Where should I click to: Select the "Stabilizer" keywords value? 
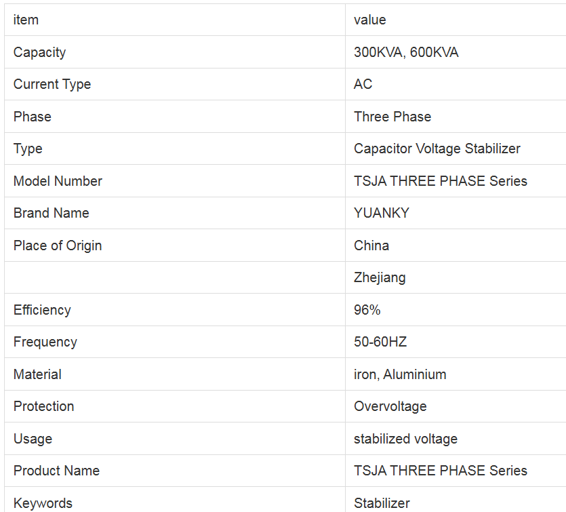382,503
